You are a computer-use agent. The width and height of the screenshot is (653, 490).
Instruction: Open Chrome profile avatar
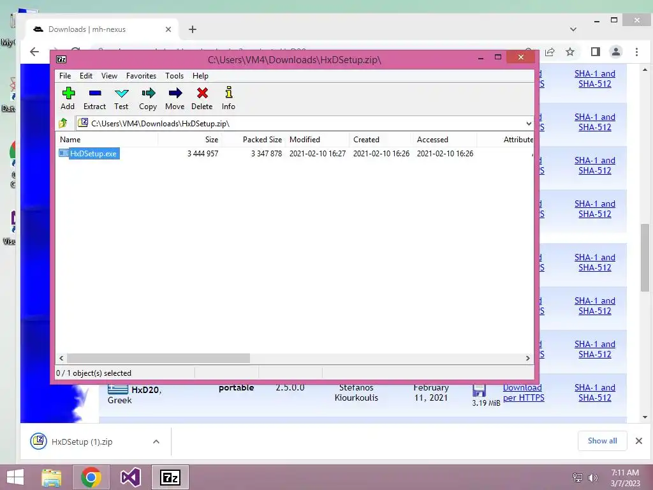coord(615,52)
